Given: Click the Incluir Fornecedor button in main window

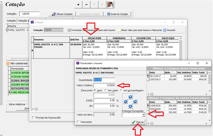Looking at the screenshot, I should [18, 59].
